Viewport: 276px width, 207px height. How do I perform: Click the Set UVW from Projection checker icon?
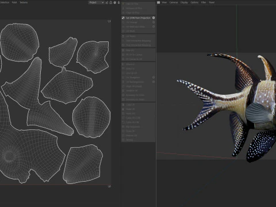[x=123, y=18]
